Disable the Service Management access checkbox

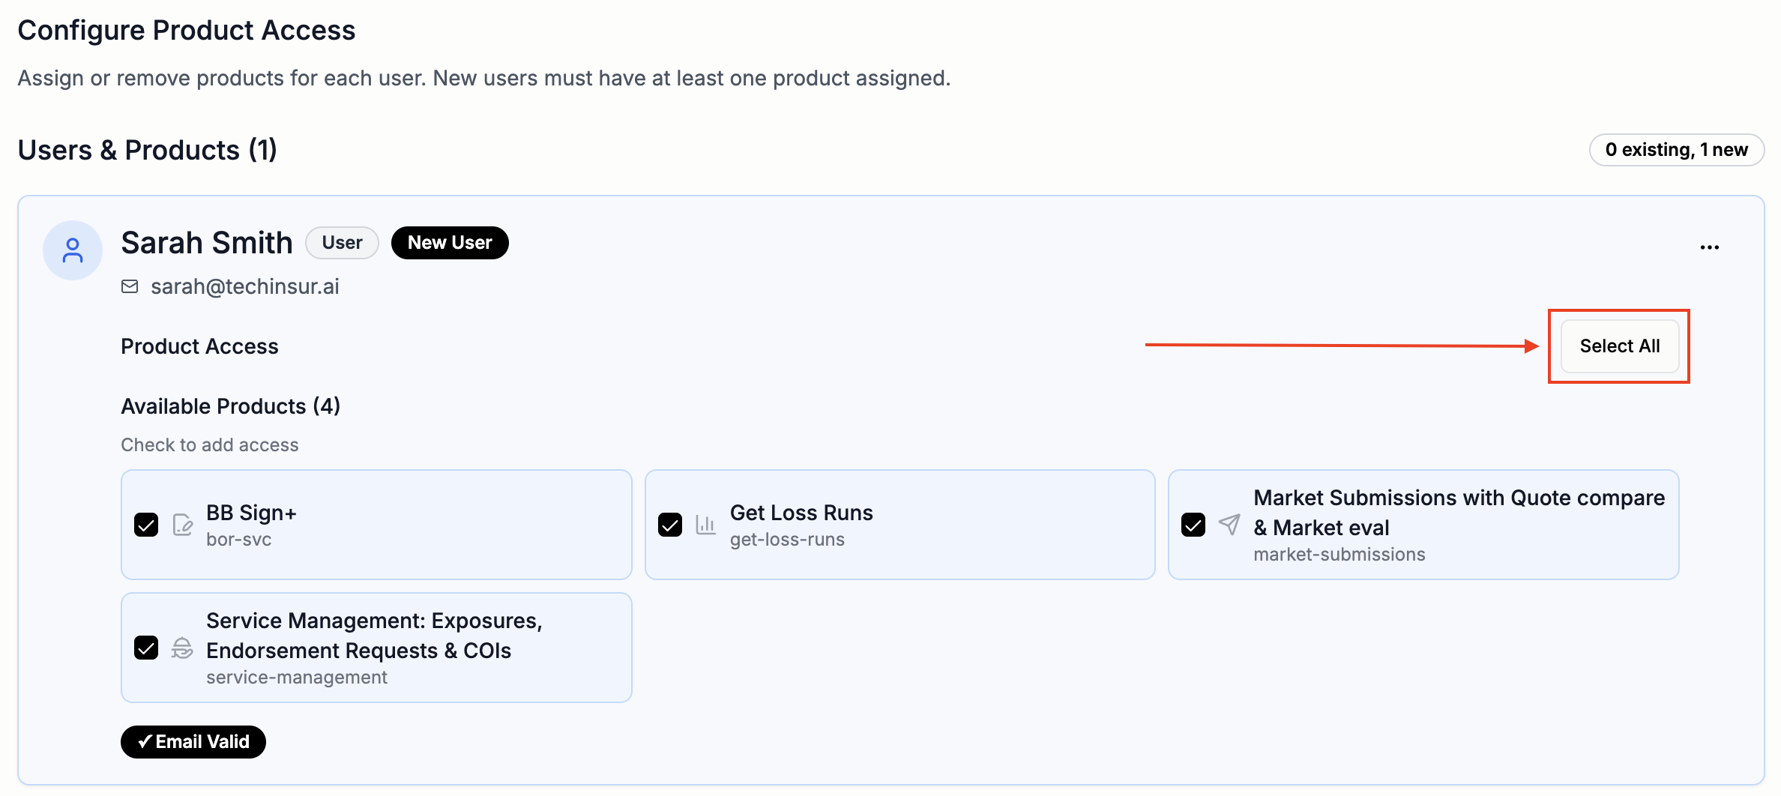(146, 648)
